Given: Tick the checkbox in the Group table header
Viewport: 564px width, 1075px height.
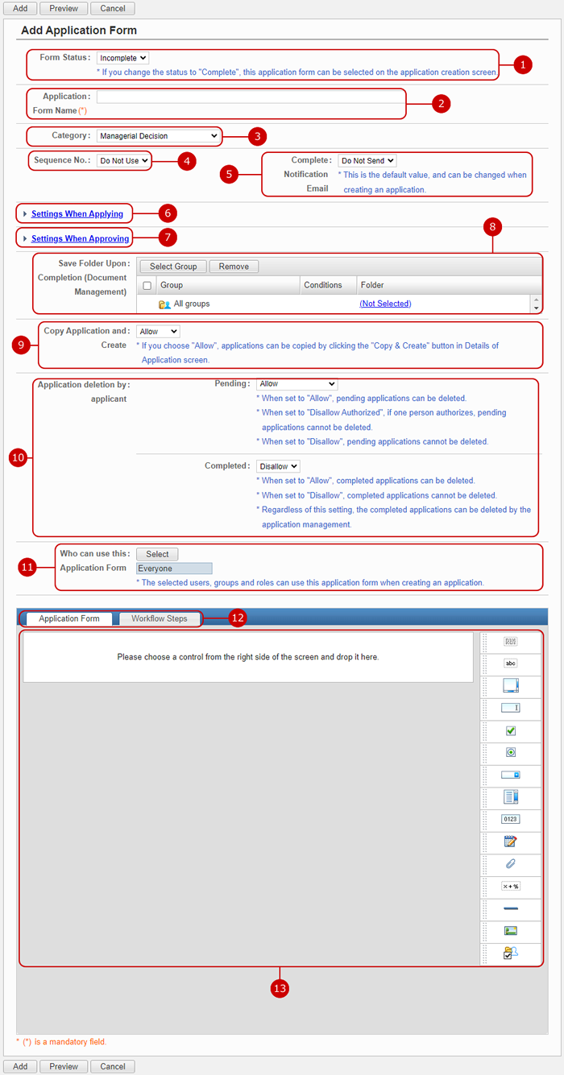Looking at the screenshot, I should (x=147, y=286).
